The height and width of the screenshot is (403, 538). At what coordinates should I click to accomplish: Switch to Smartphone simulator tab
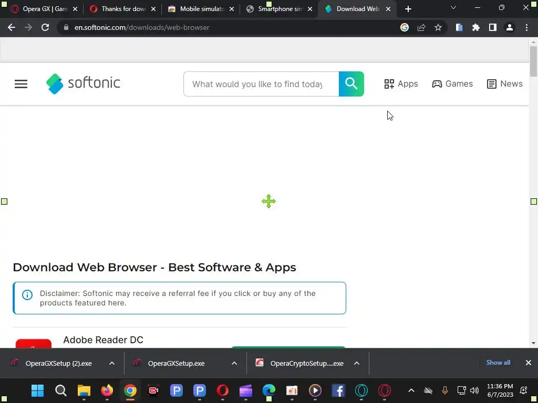pyautogui.click(x=275, y=9)
